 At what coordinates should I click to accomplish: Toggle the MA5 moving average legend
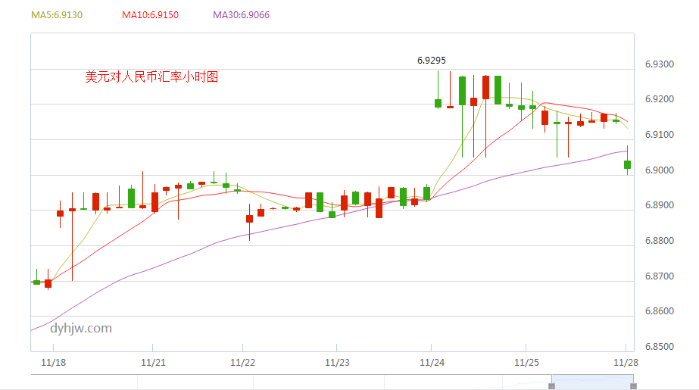(x=56, y=14)
